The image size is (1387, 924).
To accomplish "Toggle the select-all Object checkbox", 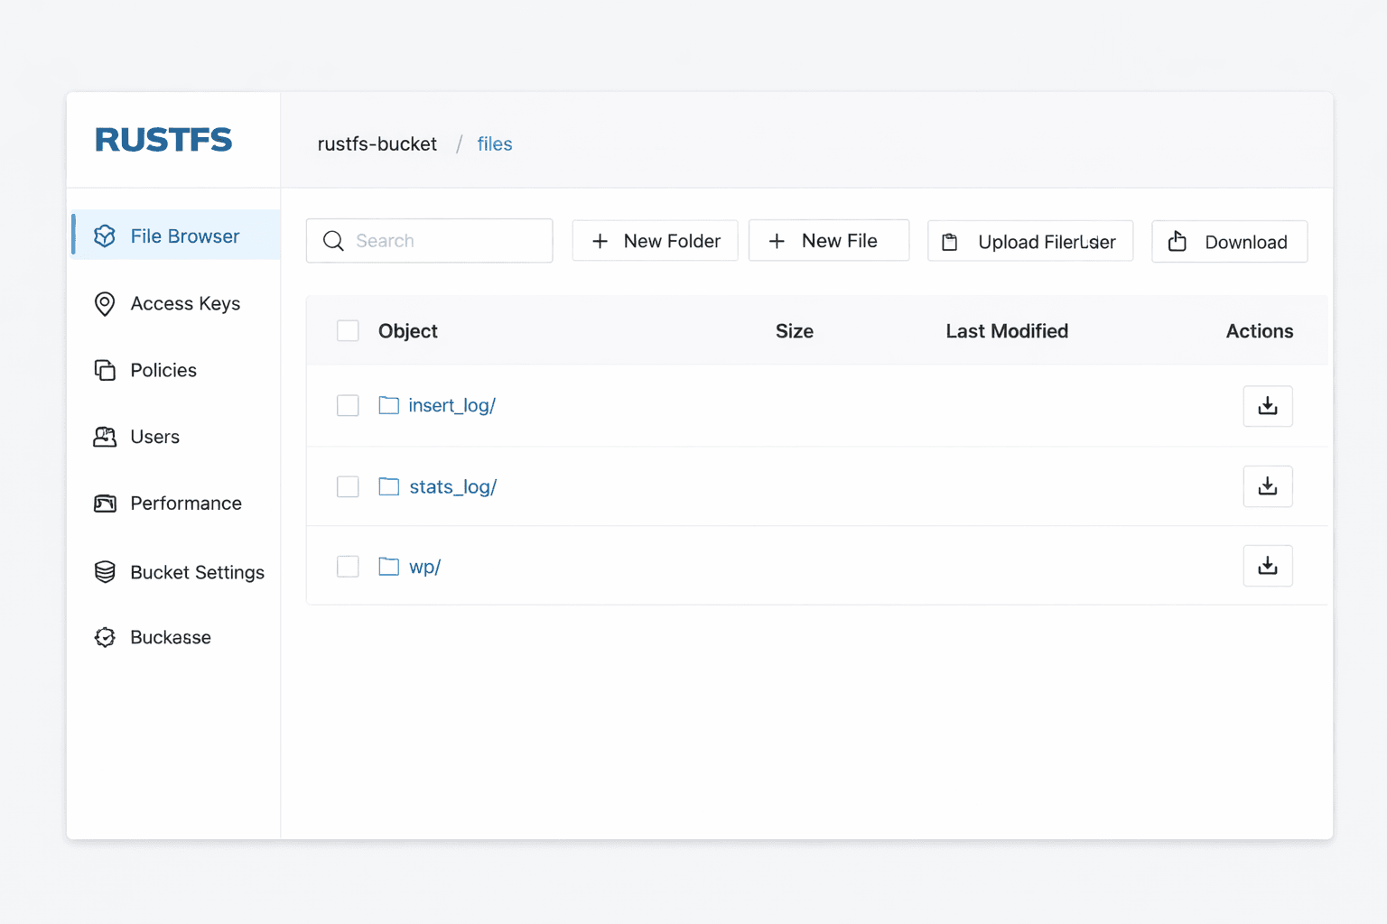I will [x=348, y=331].
